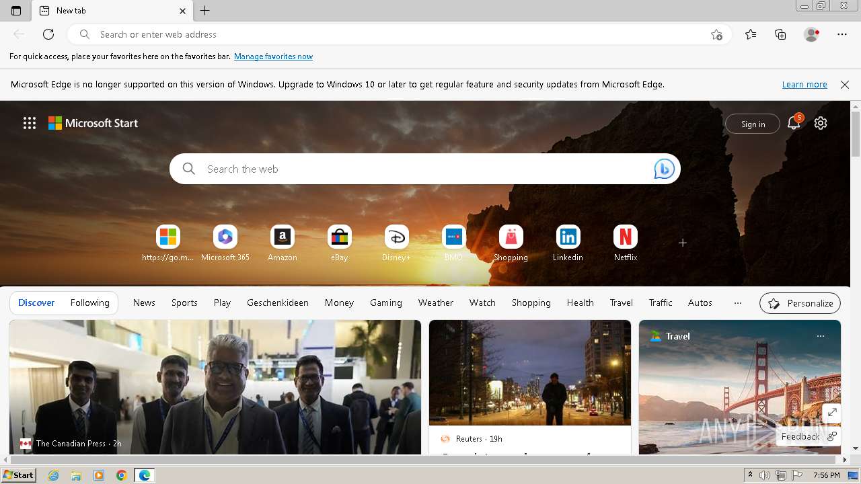This screenshot has height=484, width=861.
Task: Open Collections icon in toolbar
Action: (x=780, y=34)
